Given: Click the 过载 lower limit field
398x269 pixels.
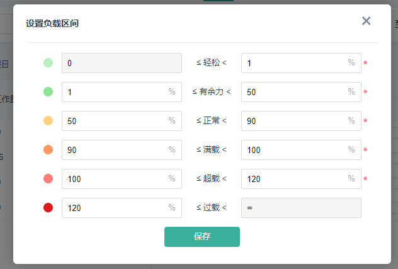Looking at the screenshot, I should pyautogui.click(x=115, y=208).
